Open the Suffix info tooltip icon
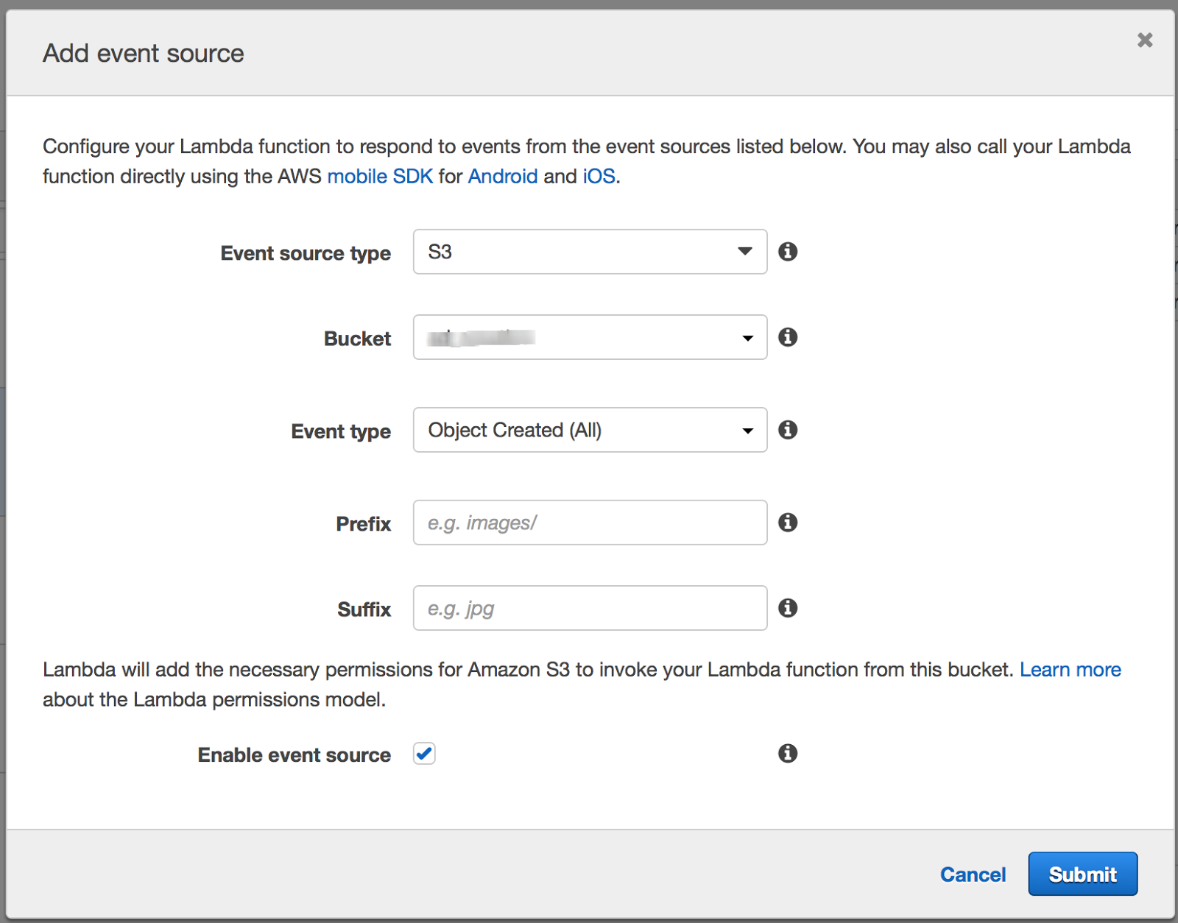Image resolution: width=1178 pixels, height=923 pixels. 787,608
